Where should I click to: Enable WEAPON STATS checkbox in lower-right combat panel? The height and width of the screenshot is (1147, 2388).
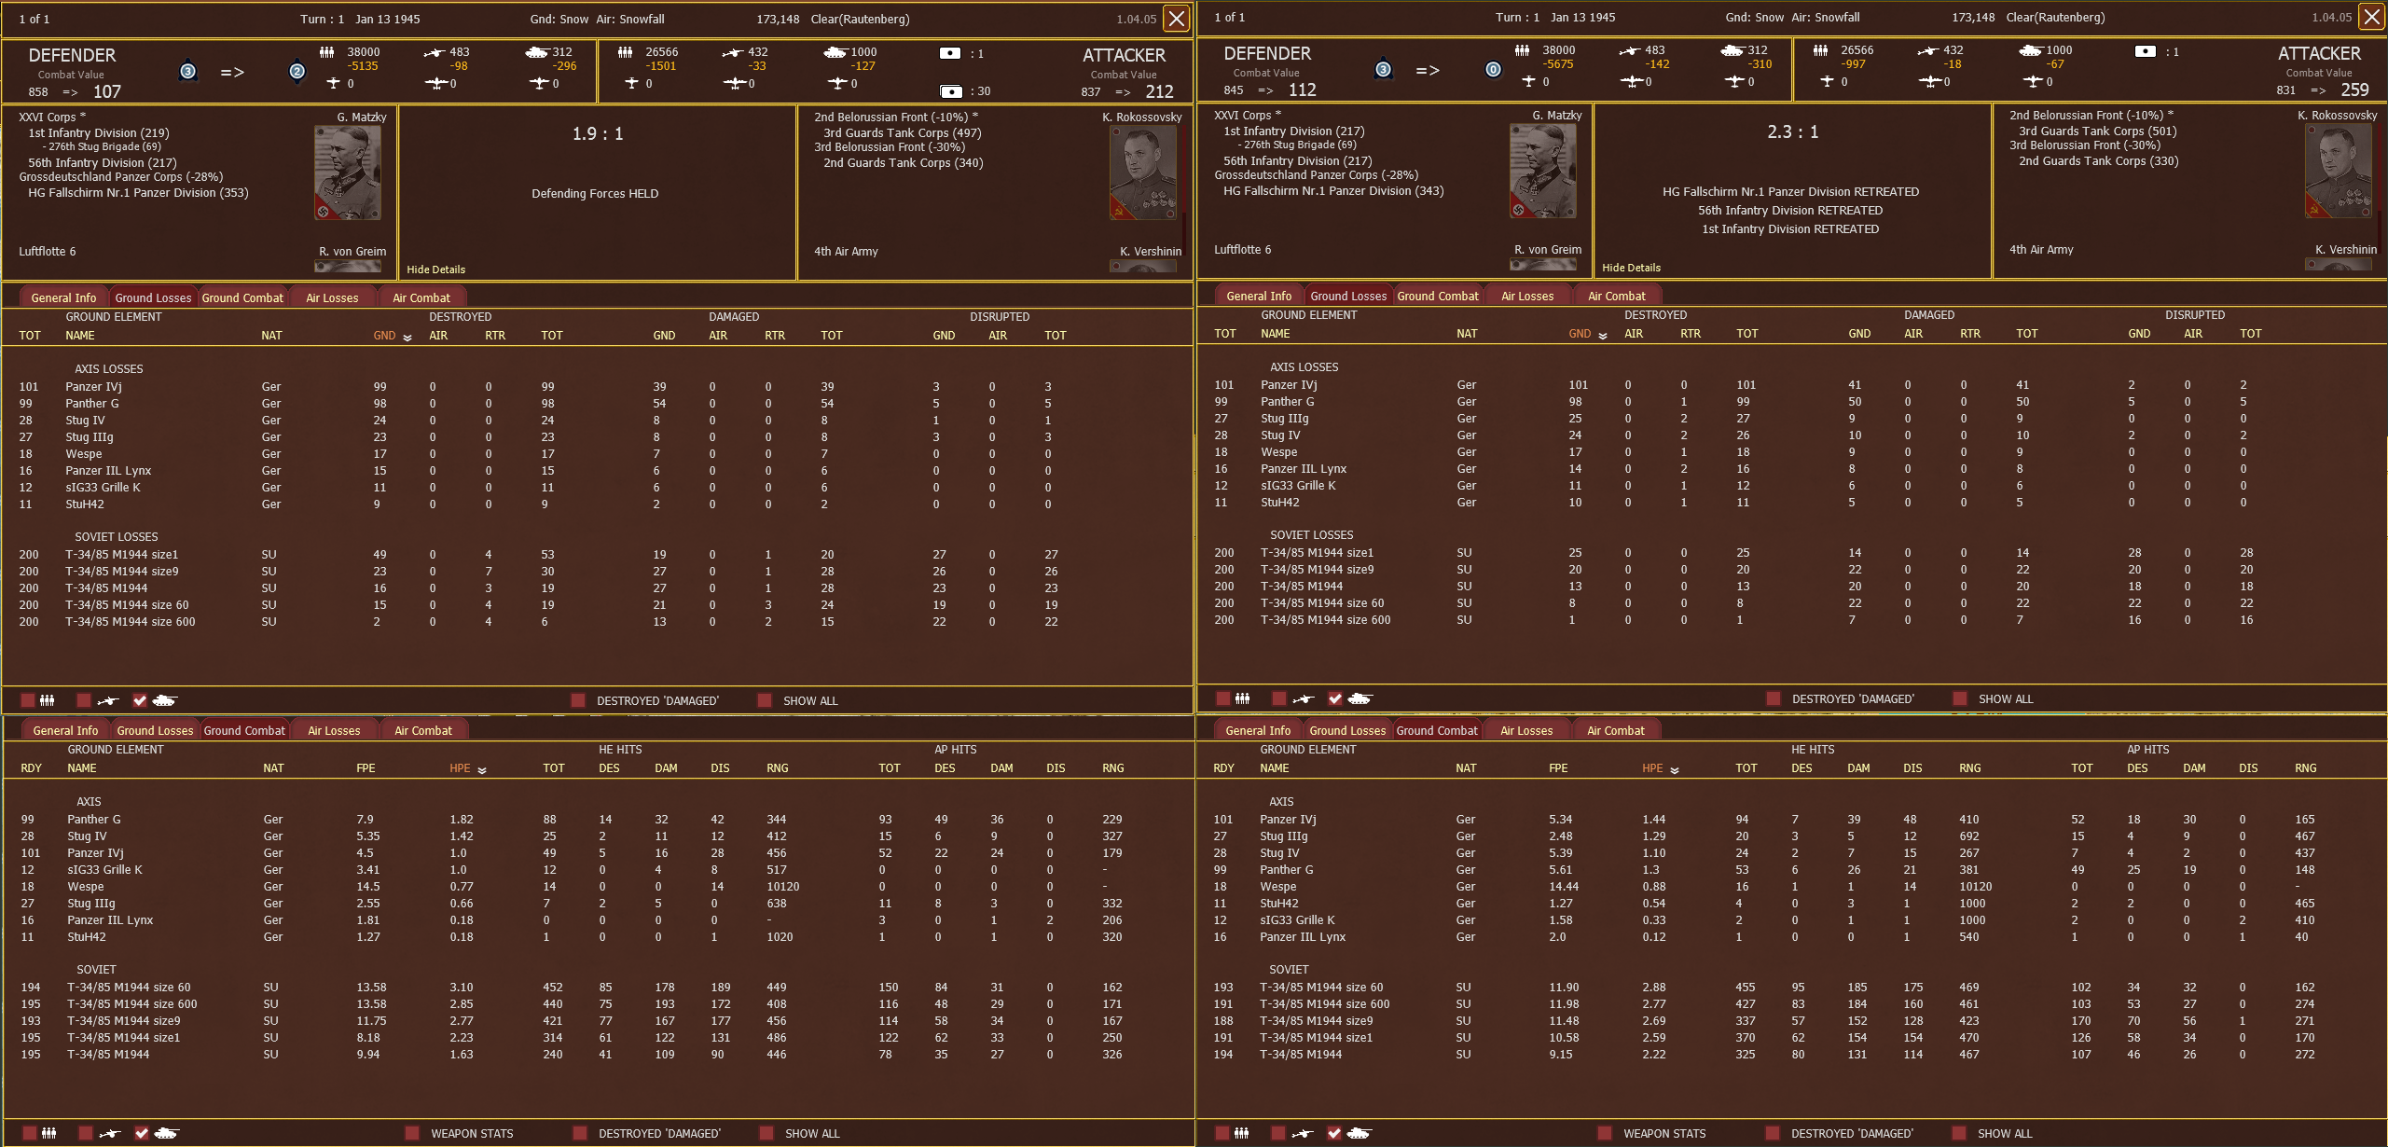pos(1605,1133)
